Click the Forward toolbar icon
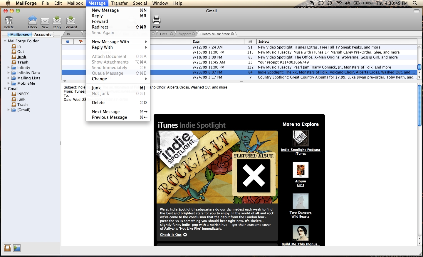 (71, 20)
